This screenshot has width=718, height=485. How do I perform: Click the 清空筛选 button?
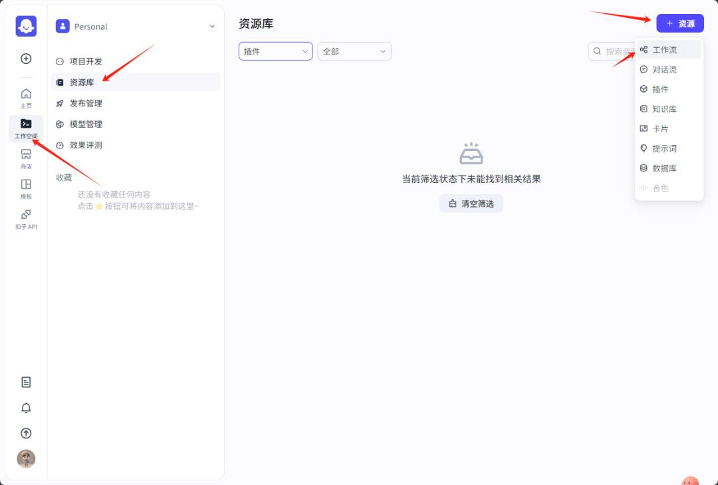(x=471, y=203)
